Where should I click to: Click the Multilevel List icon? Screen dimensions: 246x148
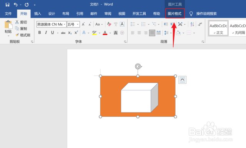click(154, 24)
